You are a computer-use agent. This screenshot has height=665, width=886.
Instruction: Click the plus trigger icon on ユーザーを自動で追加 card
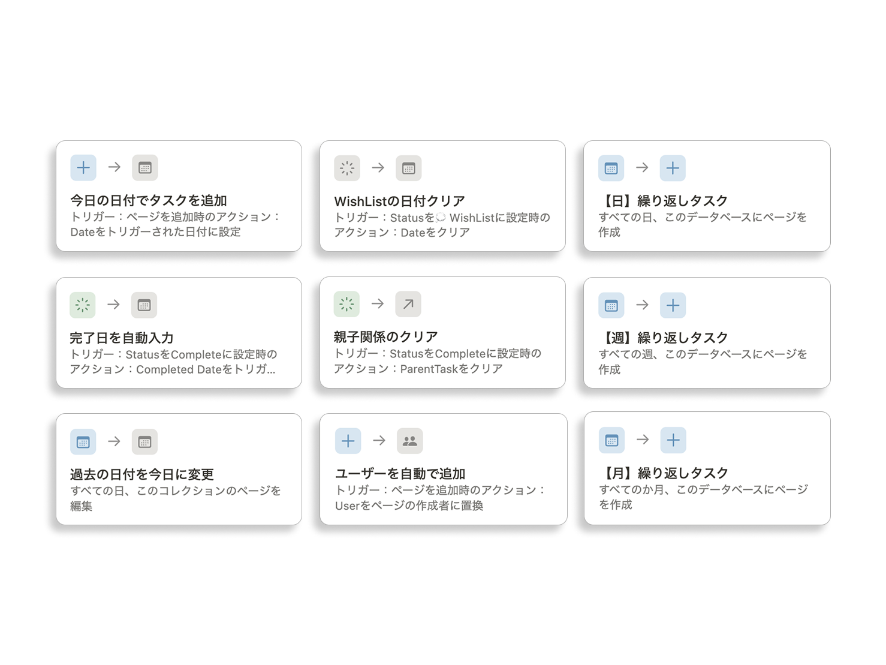[348, 441]
